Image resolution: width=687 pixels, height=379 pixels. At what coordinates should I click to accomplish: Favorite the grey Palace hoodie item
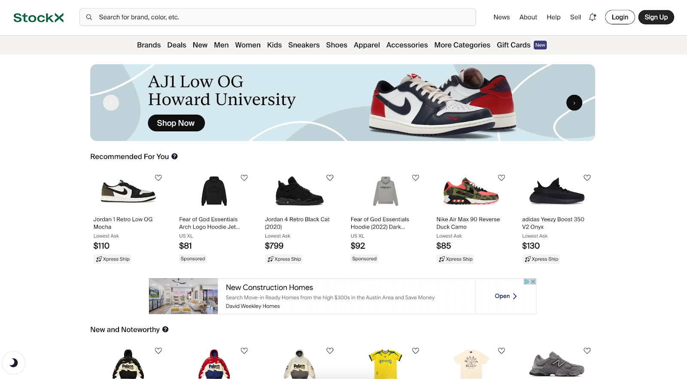tap(330, 351)
